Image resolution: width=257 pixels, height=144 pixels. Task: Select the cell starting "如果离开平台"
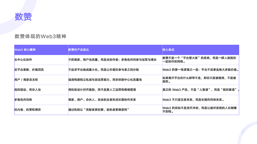click(x=199, y=80)
